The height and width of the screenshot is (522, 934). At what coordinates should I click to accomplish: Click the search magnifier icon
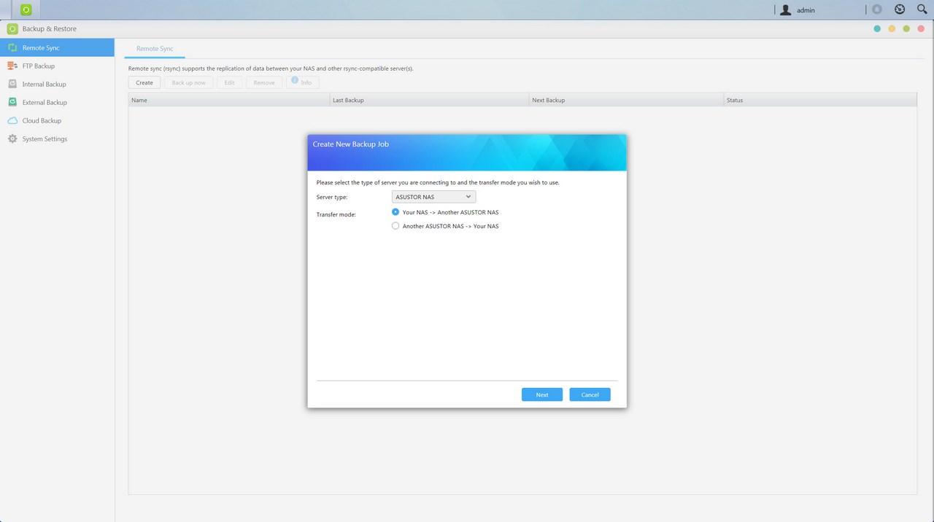pos(922,9)
